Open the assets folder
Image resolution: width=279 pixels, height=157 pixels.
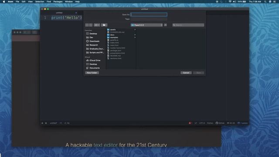pos(113,30)
